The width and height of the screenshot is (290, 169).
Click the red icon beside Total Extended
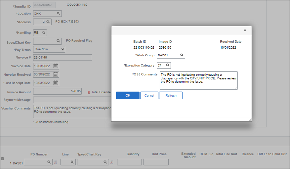point(89,93)
